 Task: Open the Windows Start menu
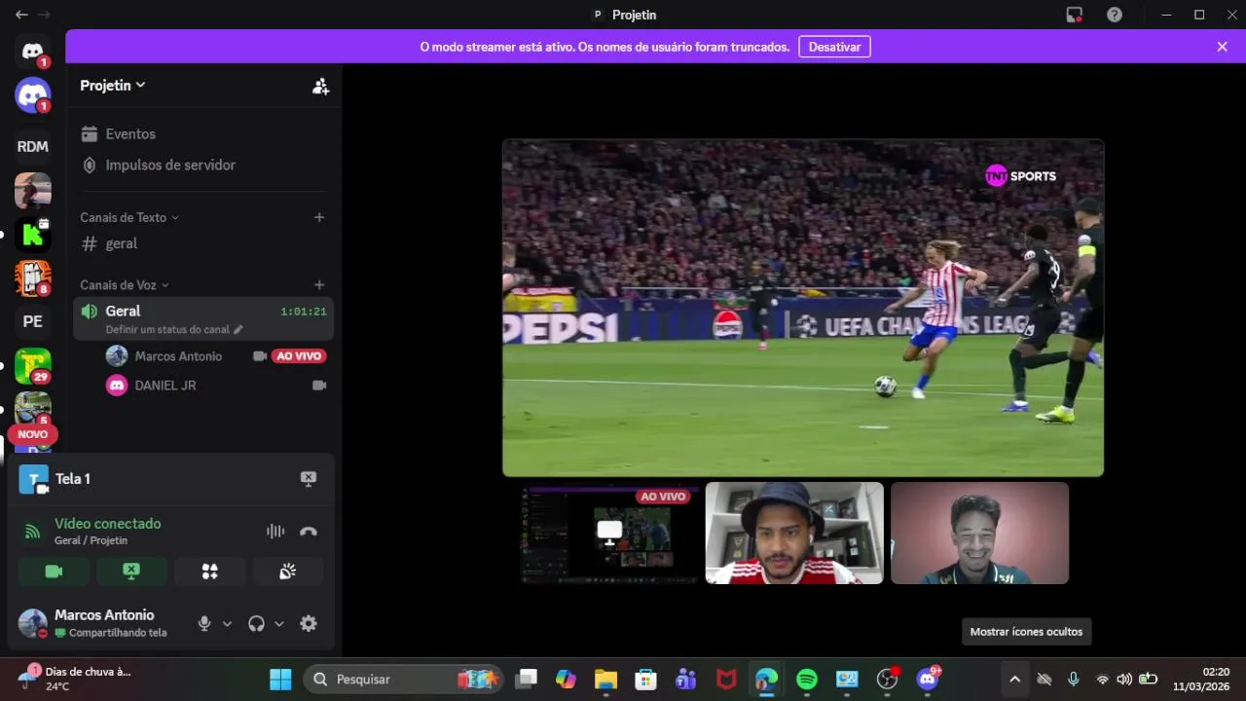280,680
